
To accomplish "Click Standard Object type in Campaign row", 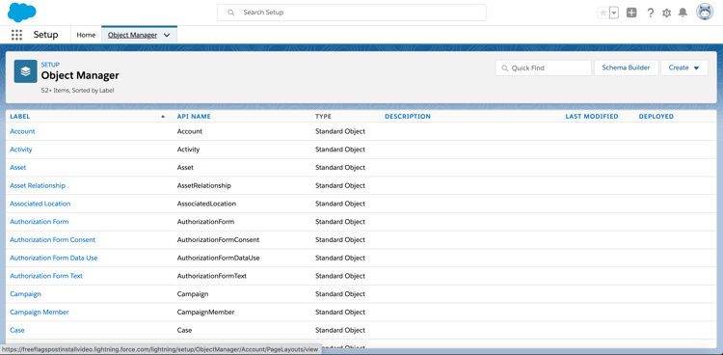I will point(340,293).
